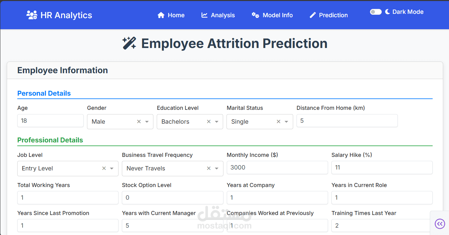Expand the Education Level dropdown arrow
The width and height of the screenshot is (449, 235).
(217, 121)
